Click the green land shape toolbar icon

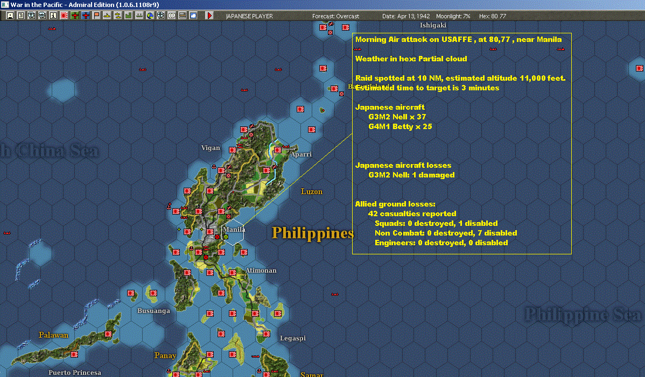pos(128,16)
